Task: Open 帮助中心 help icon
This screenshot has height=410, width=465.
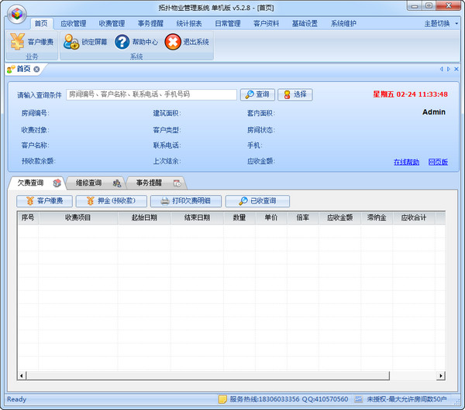Action: pyautogui.click(x=122, y=42)
